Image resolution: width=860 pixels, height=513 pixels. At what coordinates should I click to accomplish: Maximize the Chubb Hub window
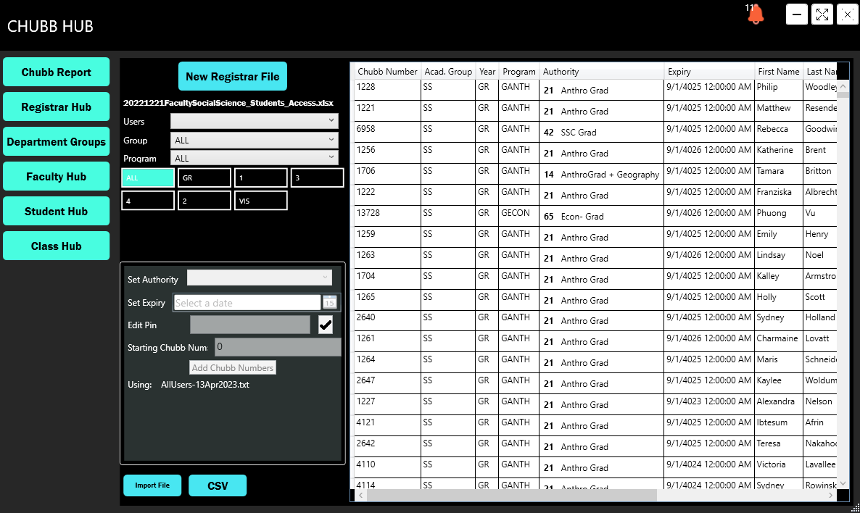coord(822,14)
